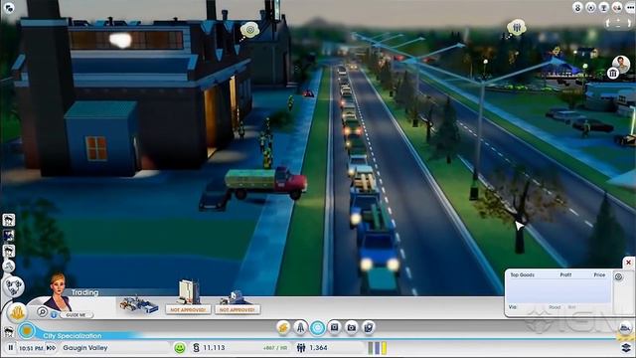Viewport: 636px width, 358px height.
Task: Open the second advisor icon on left
Action: click(x=9, y=236)
